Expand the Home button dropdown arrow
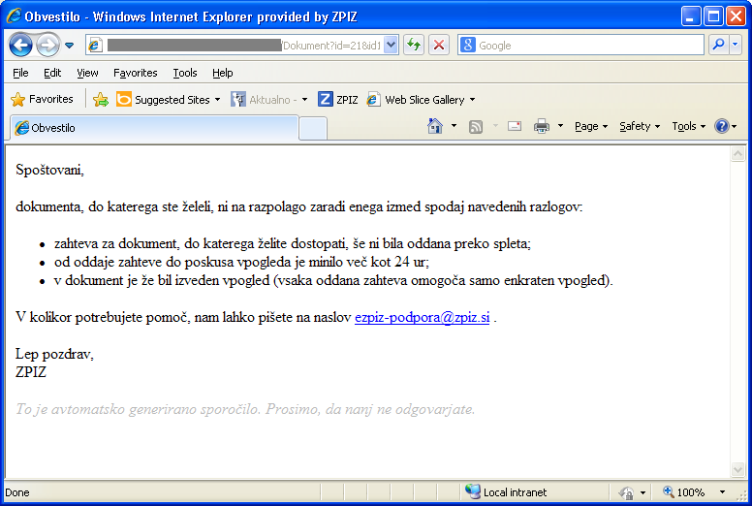The image size is (752, 506). point(454,126)
